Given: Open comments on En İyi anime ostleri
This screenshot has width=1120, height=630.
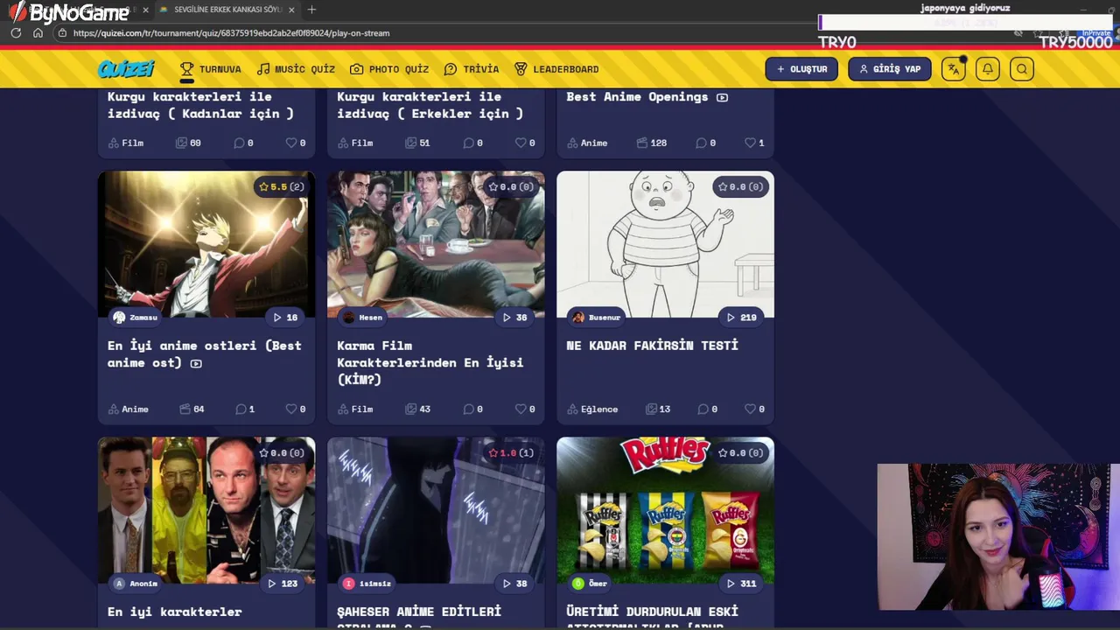Looking at the screenshot, I should coord(244,409).
